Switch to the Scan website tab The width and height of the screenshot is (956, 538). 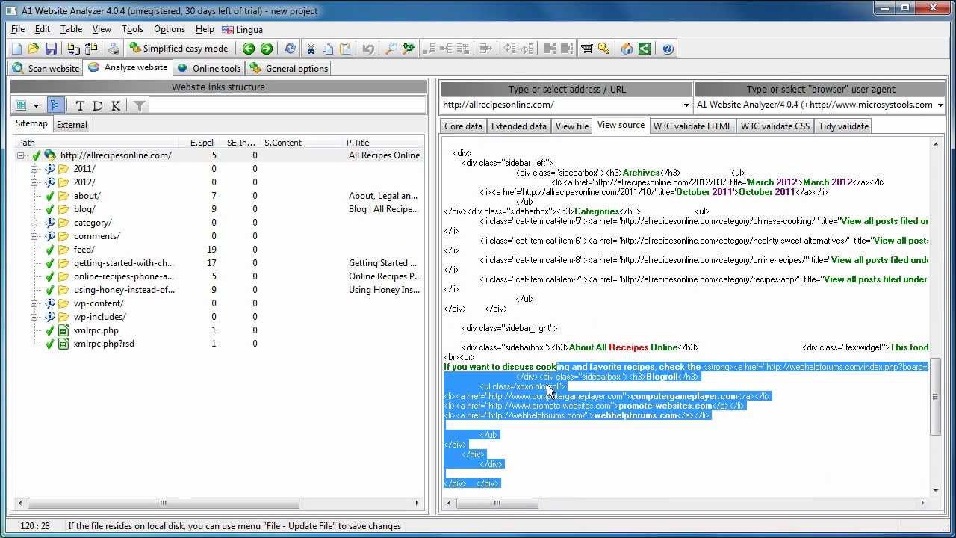coord(46,68)
